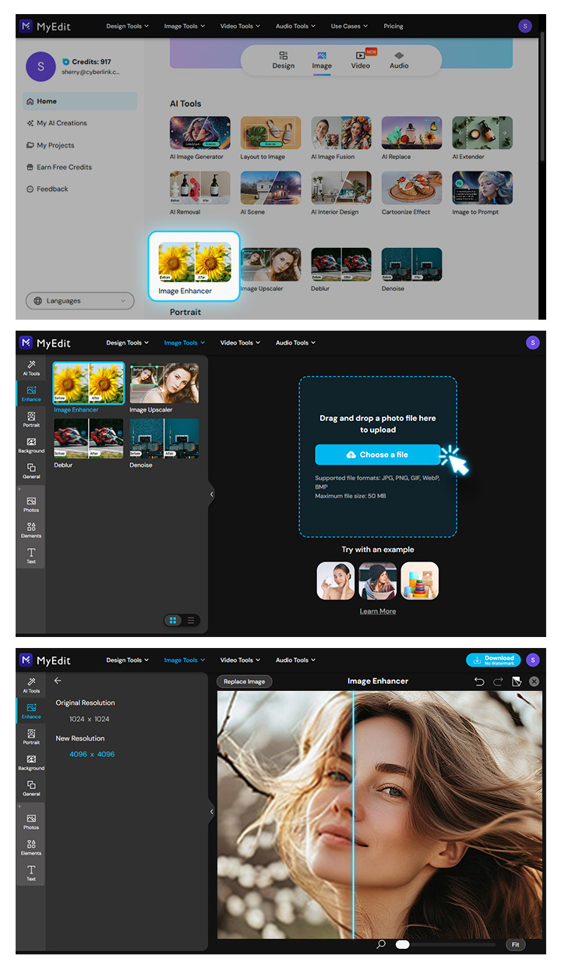Image resolution: width=561 pixels, height=970 pixels.
Task: Select Portrait icon in bottom screenshot sidebar
Action: pos(31,737)
